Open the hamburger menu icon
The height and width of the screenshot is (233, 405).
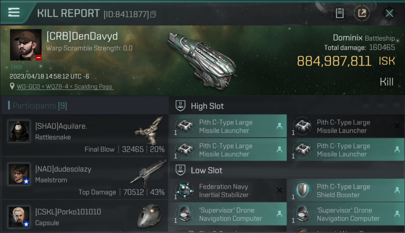click(14, 12)
